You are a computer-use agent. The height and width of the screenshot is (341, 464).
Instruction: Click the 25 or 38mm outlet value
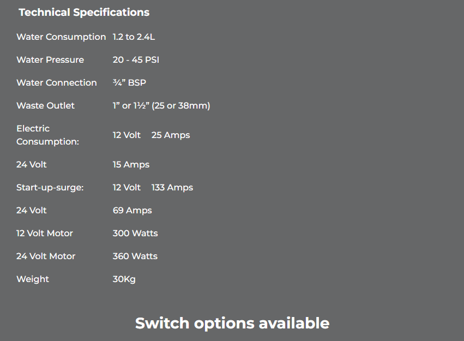point(161,106)
